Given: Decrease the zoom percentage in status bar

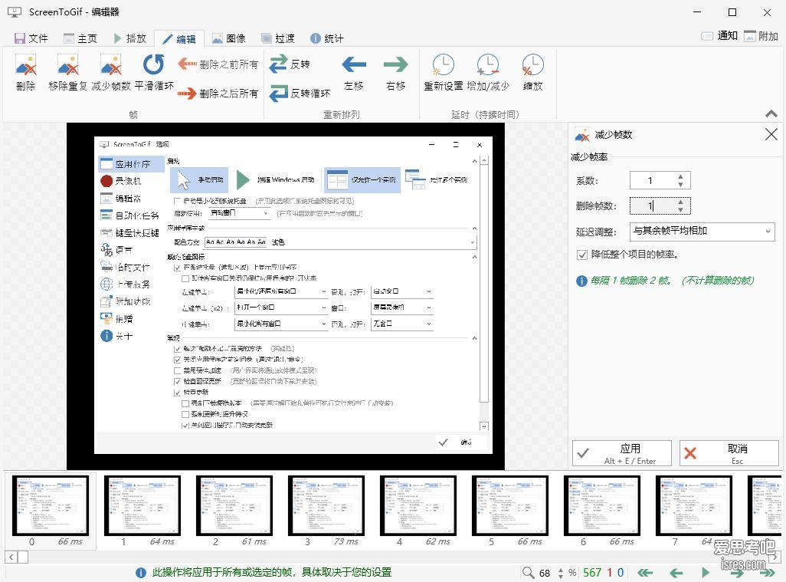Looking at the screenshot, I should tap(561, 576).
